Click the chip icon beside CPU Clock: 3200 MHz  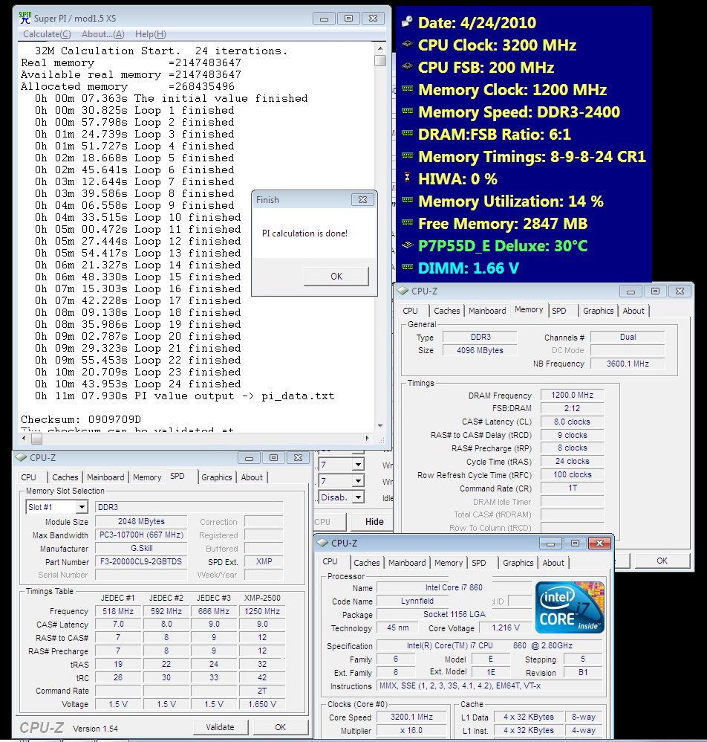point(407,44)
